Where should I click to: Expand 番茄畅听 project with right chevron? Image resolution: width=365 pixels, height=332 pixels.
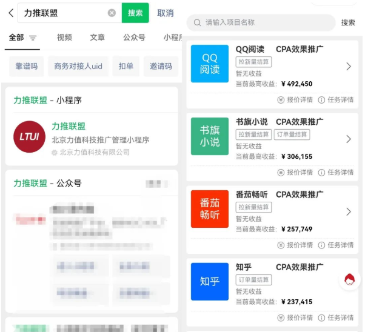click(x=348, y=212)
